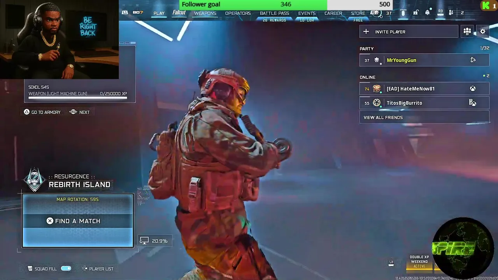Click Find a Match button

point(78,221)
